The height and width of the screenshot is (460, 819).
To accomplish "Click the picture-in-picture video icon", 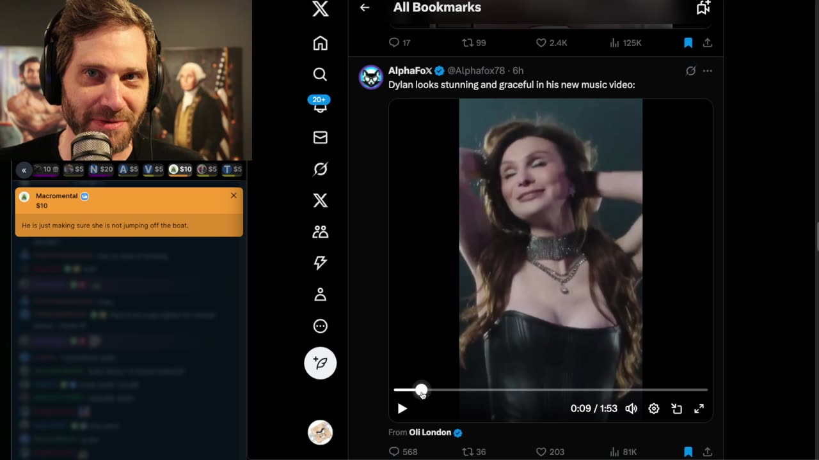I will (x=676, y=408).
